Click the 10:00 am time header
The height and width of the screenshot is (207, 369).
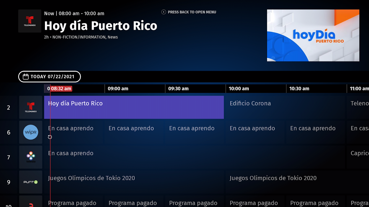(x=239, y=88)
